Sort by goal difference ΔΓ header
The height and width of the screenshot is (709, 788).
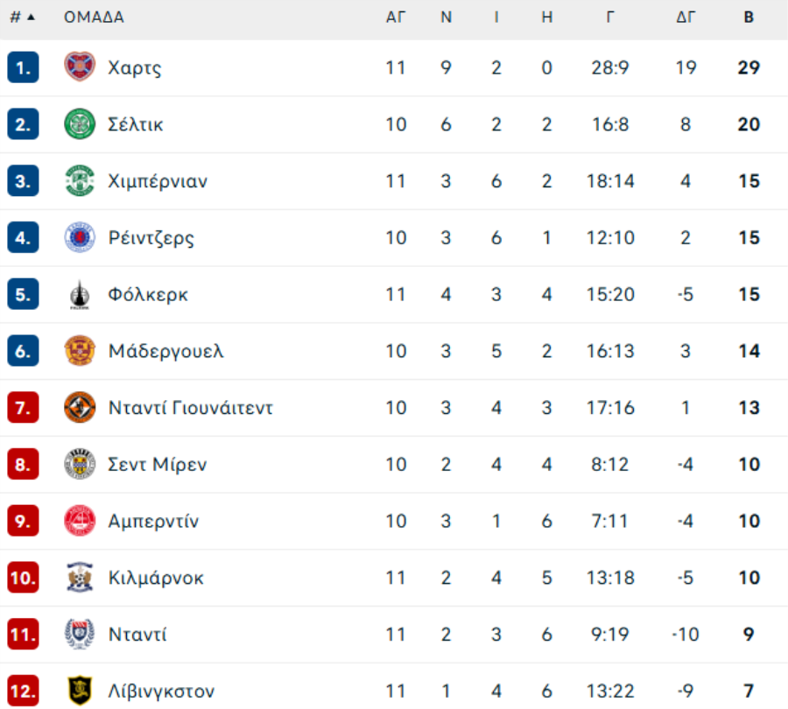686,17
